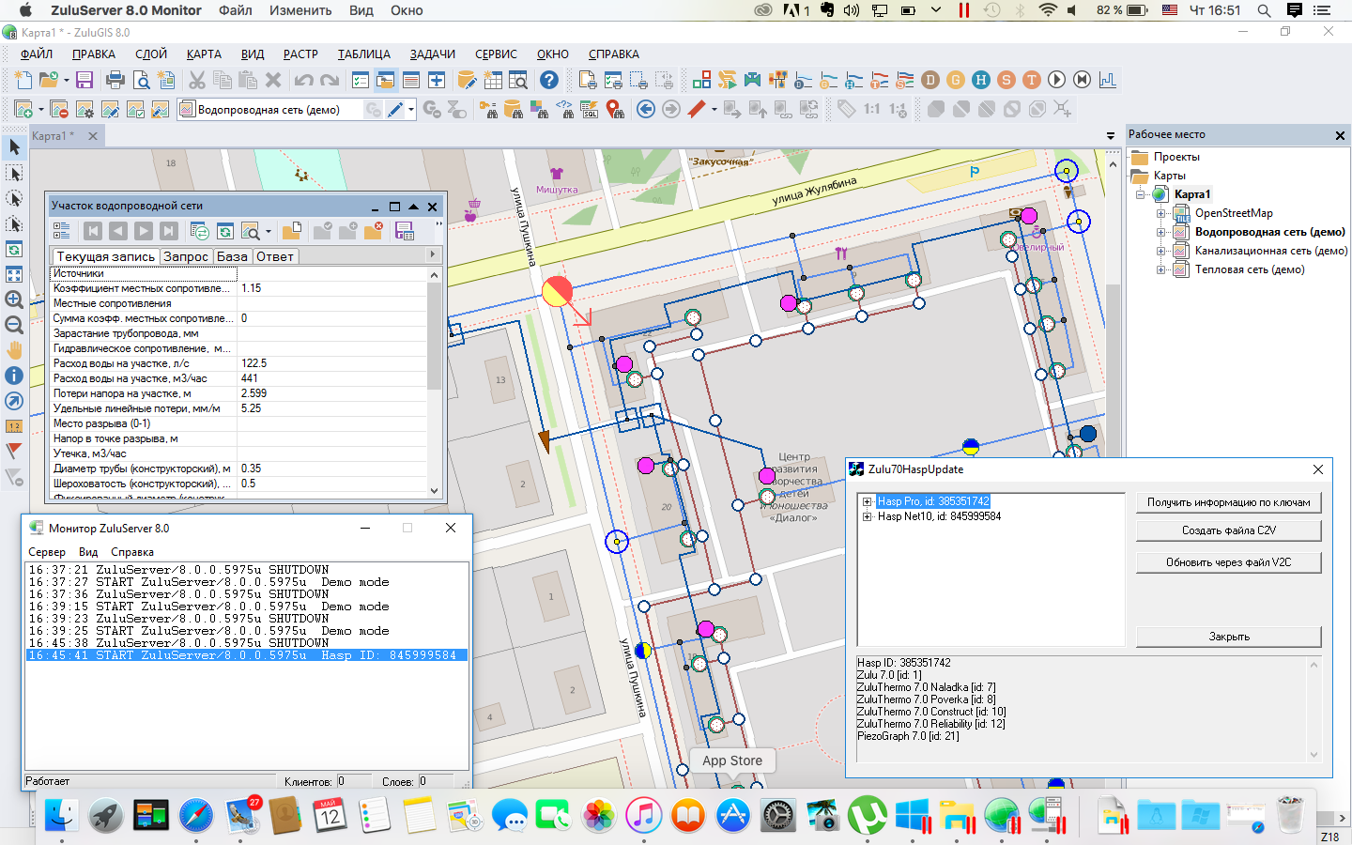Click the Save floppy disk icon

(84, 80)
